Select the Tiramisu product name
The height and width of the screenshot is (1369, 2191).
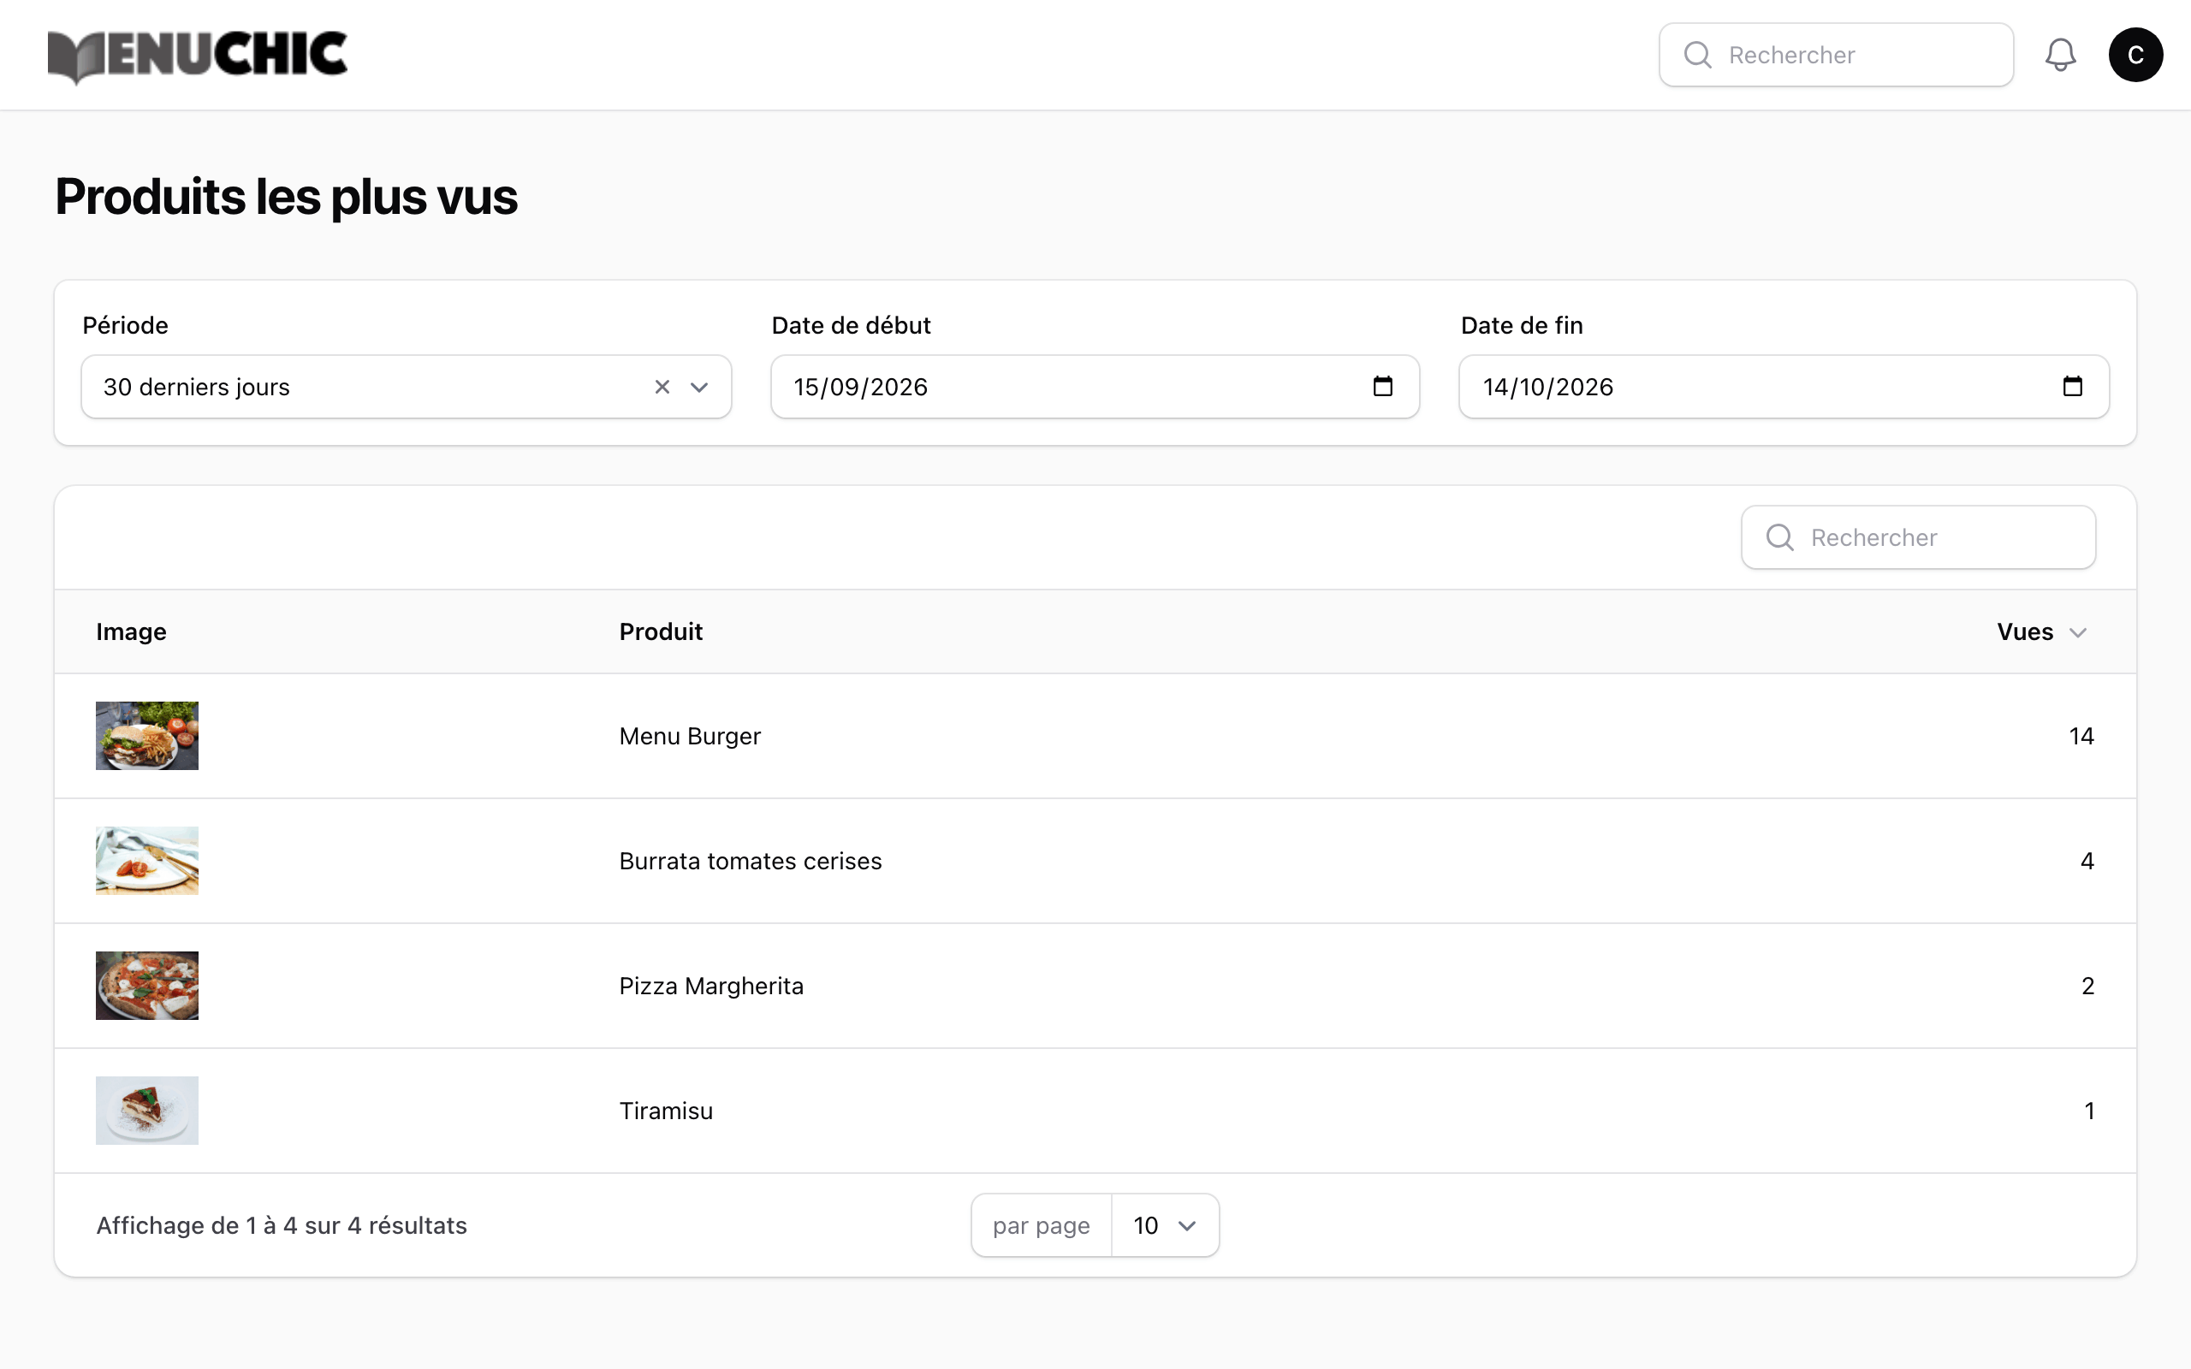coord(667,1111)
